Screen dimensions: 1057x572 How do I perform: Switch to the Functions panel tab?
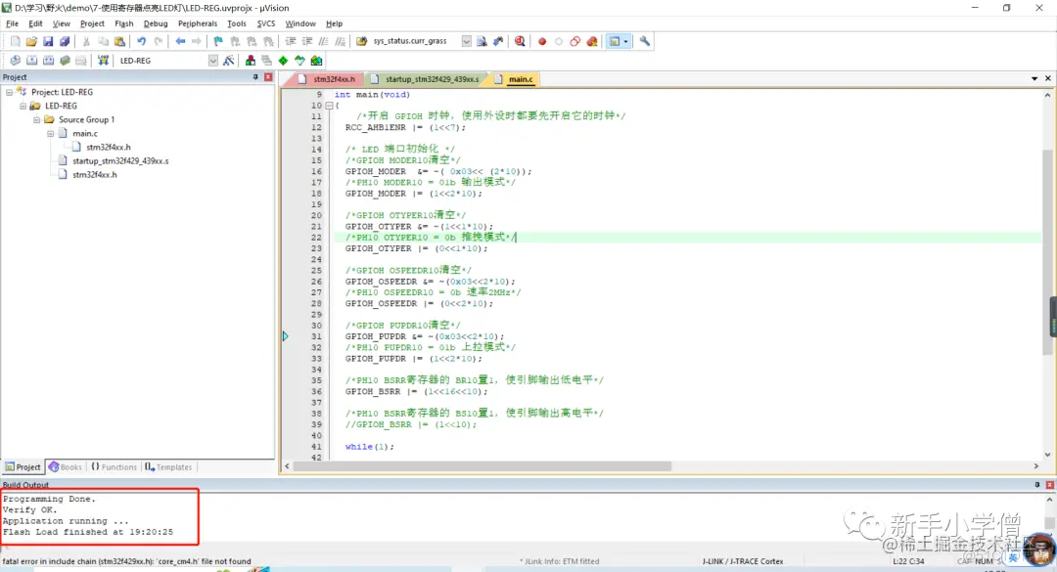114,467
